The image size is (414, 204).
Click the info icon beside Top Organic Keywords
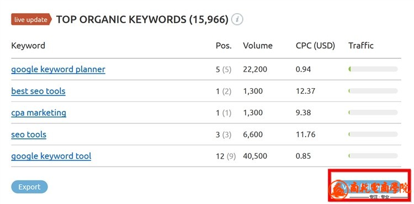point(237,19)
